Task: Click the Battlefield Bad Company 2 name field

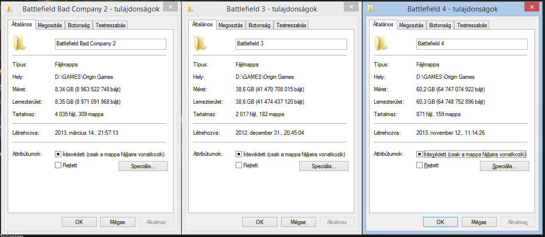Action: click(x=110, y=44)
